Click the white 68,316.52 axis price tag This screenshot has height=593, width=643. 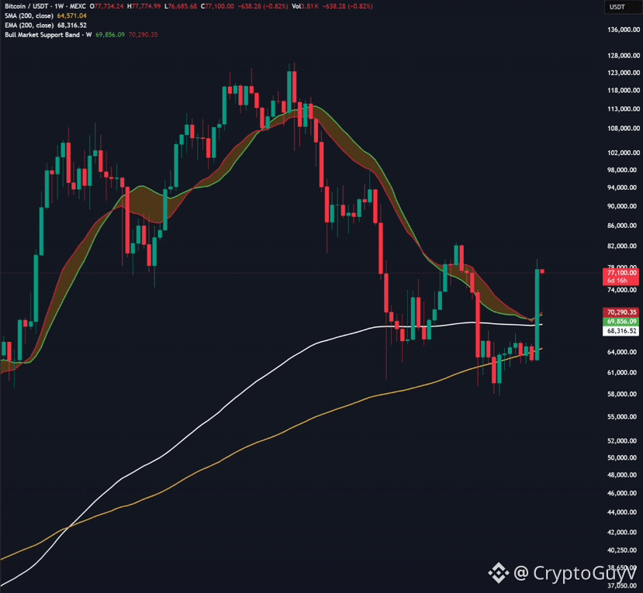click(621, 331)
